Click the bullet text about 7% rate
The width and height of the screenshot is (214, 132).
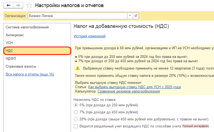[x=138, y=61]
